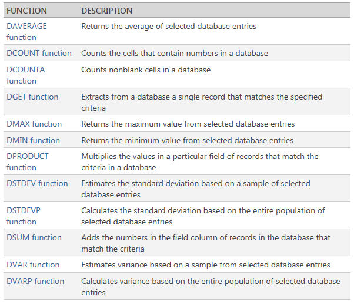Screen dimensions: 354x304
Task: Open the DSTDEVP function link
Action: (x=24, y=216)
